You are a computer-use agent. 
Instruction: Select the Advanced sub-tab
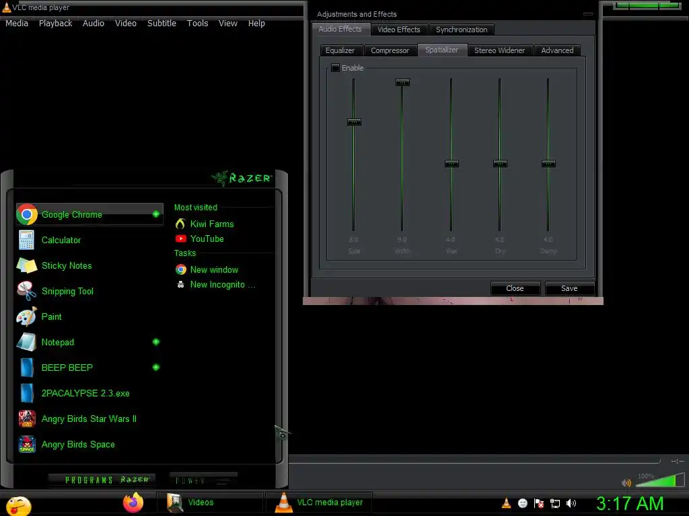coord(557,50)
